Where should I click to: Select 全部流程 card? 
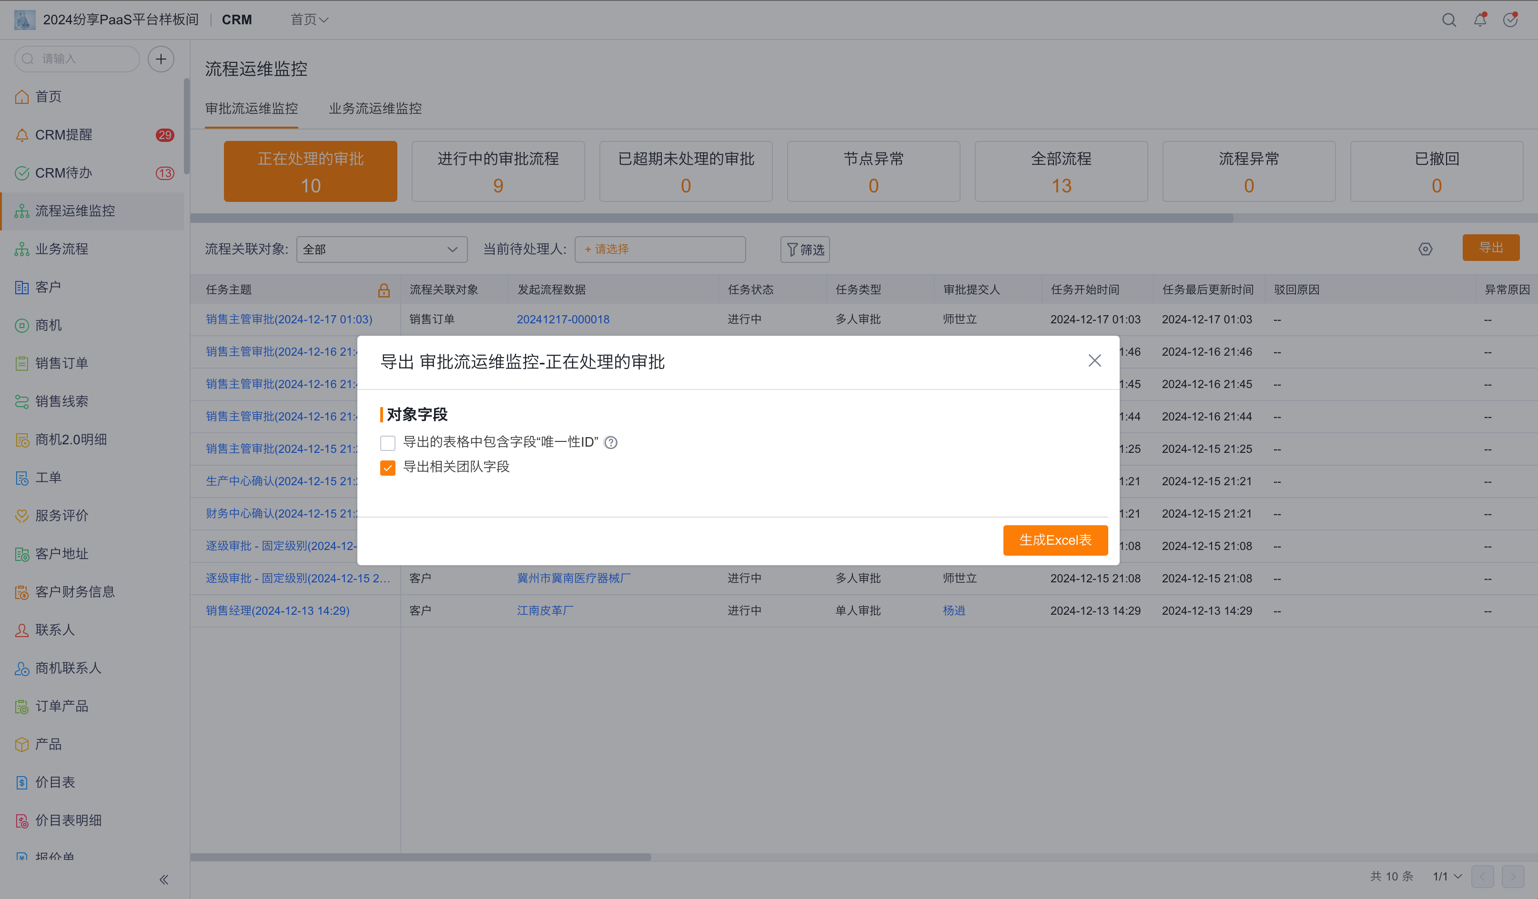pyautogui.click(x=1062, y=171)
